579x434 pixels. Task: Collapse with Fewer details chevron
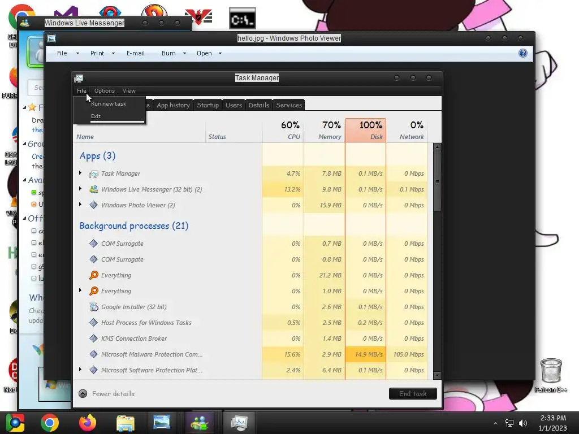pos(83,394)
